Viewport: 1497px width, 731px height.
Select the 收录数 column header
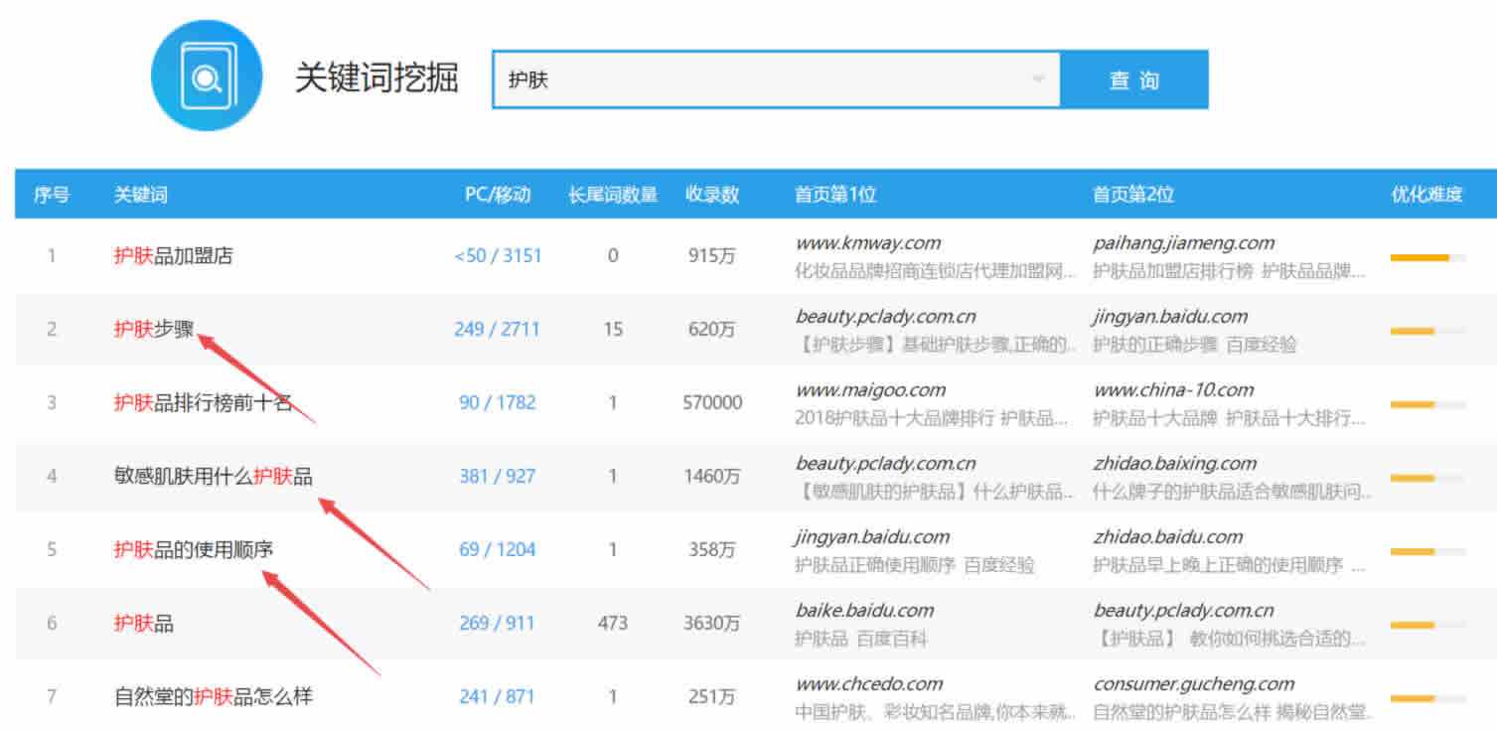(712, 195)
